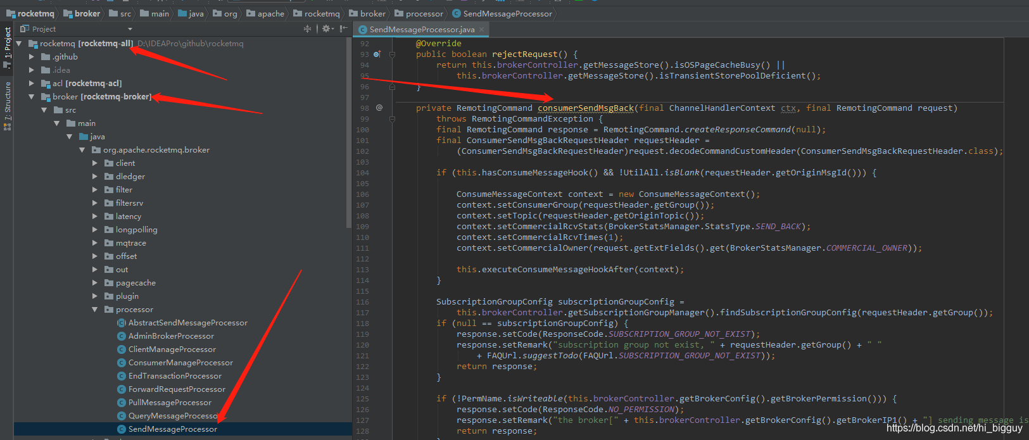Click the org breadcrumb
The width and height of the screenshot is (1029, 440).
[225, 13]
